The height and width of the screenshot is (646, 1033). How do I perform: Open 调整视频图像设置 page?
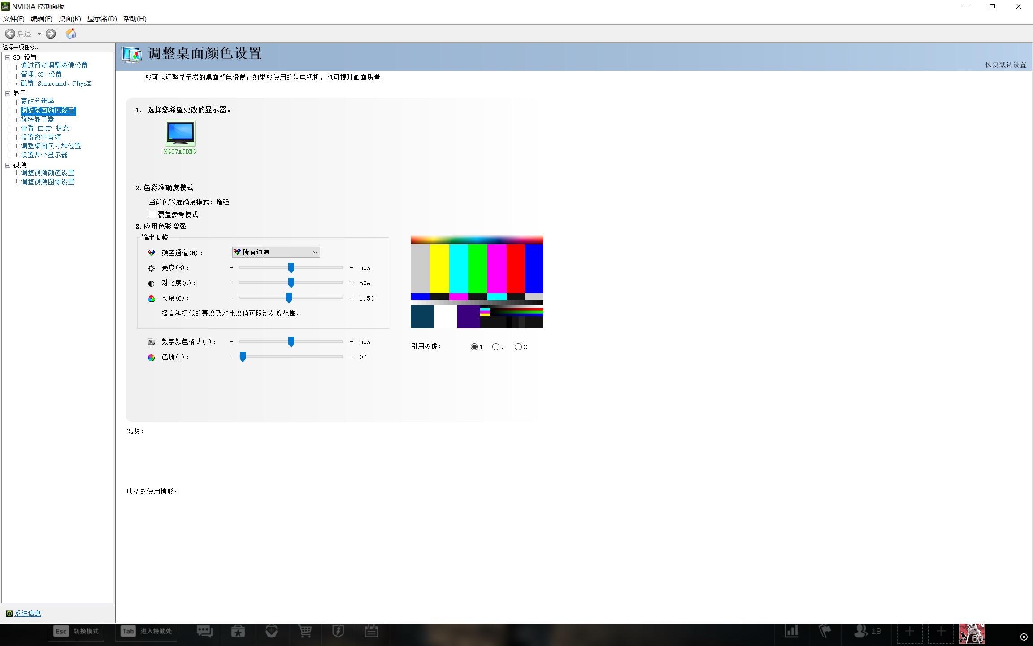[48, 182]
